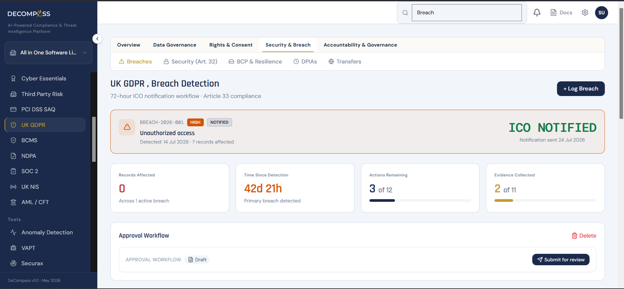Viewport: 624px width, 289px height.
Task: Open the Security (Art. 32) sub-tab
Action: coord(190,61)
